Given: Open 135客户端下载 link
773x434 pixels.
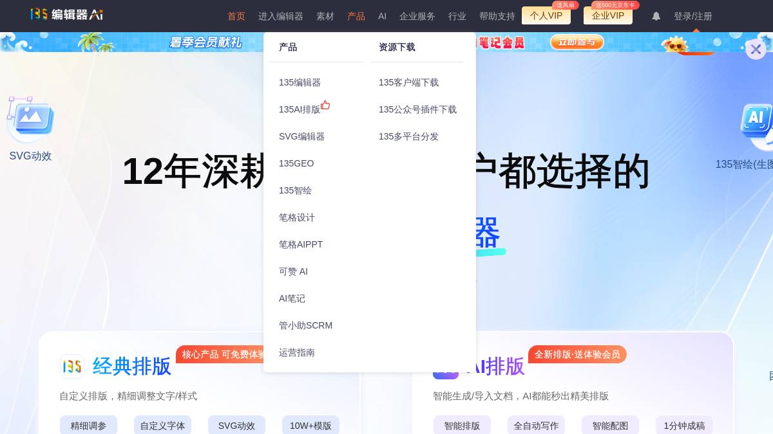Looking at the screenshot, I should 408,82.
